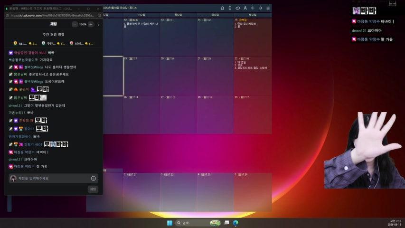Open the calendar user account icon
Viewport: 405px width, 228px height.
point(245,8)
